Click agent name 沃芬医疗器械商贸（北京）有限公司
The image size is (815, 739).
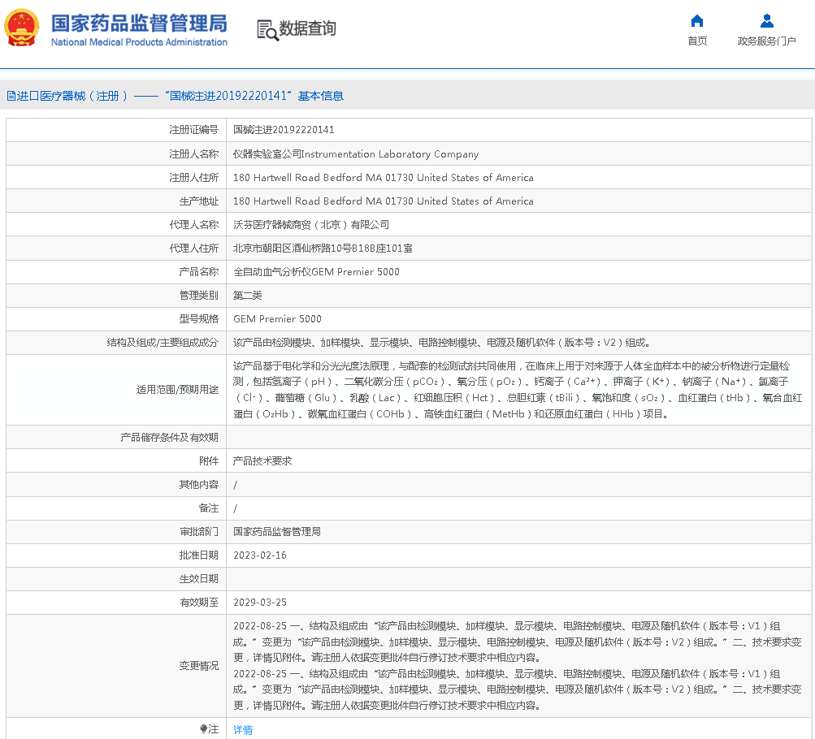pyautogui.click(x=311, y=225)
